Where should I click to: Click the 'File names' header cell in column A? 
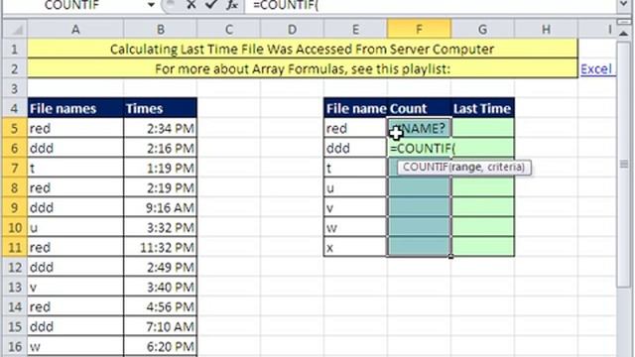(x=75, y=108)
